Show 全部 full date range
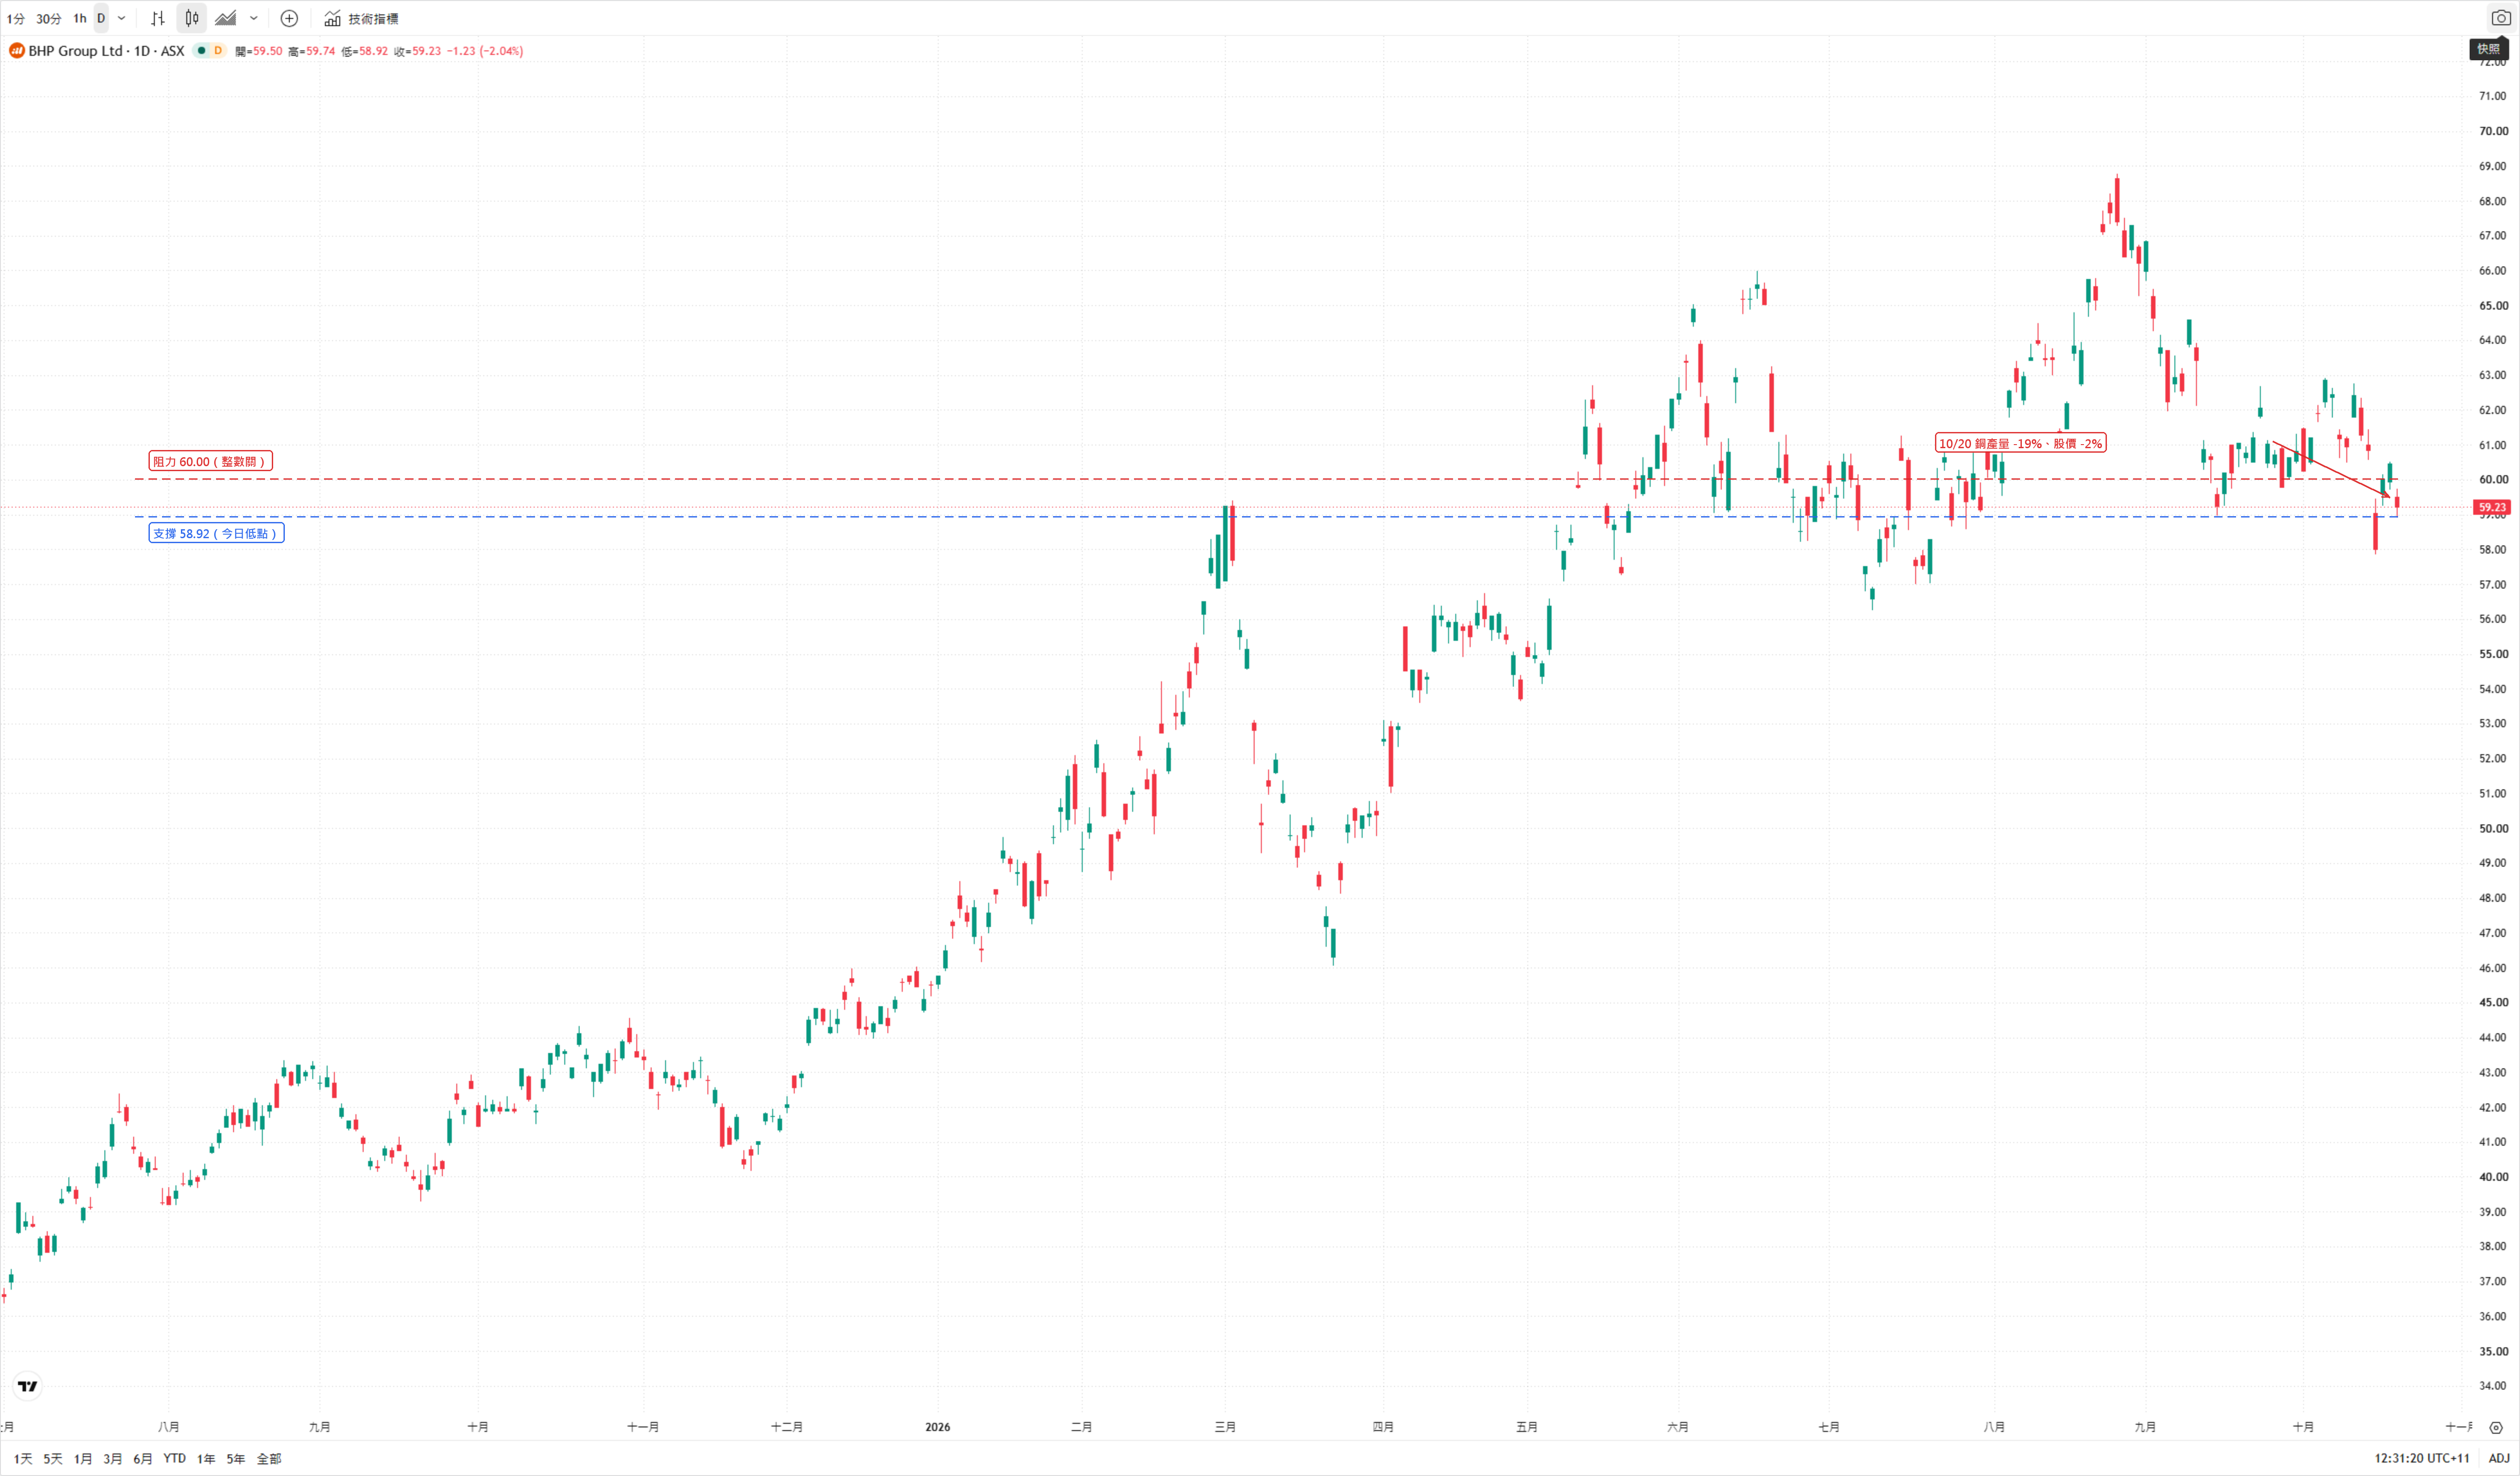 [269, 1459]
